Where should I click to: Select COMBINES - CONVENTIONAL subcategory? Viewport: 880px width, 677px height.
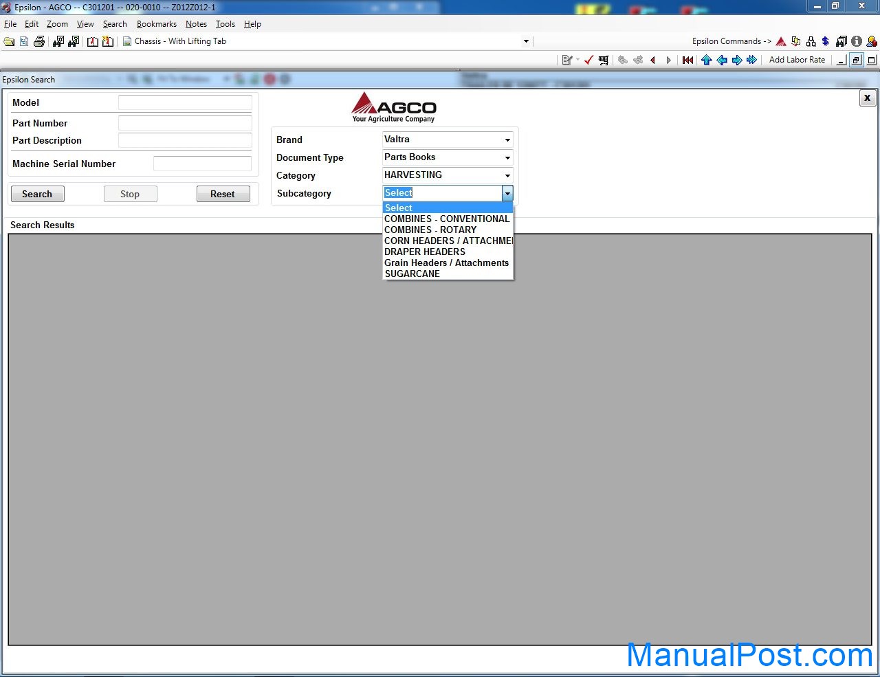coord(448,219)
